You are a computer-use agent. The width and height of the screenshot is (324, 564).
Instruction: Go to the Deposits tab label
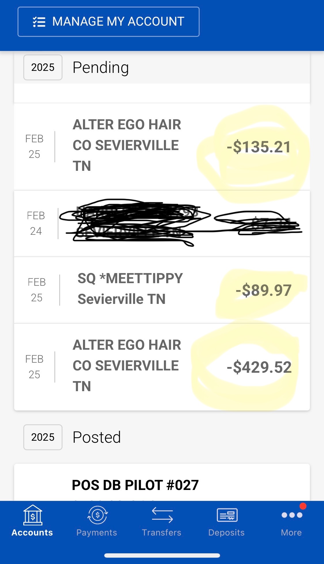pos(226,533)
